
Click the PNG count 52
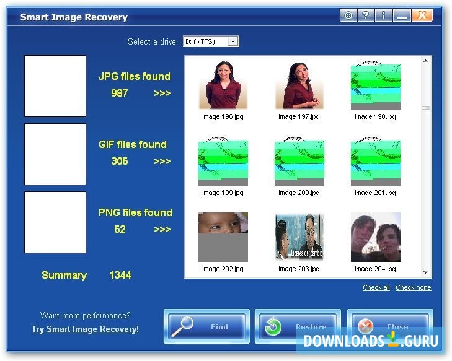coord(120,229)
